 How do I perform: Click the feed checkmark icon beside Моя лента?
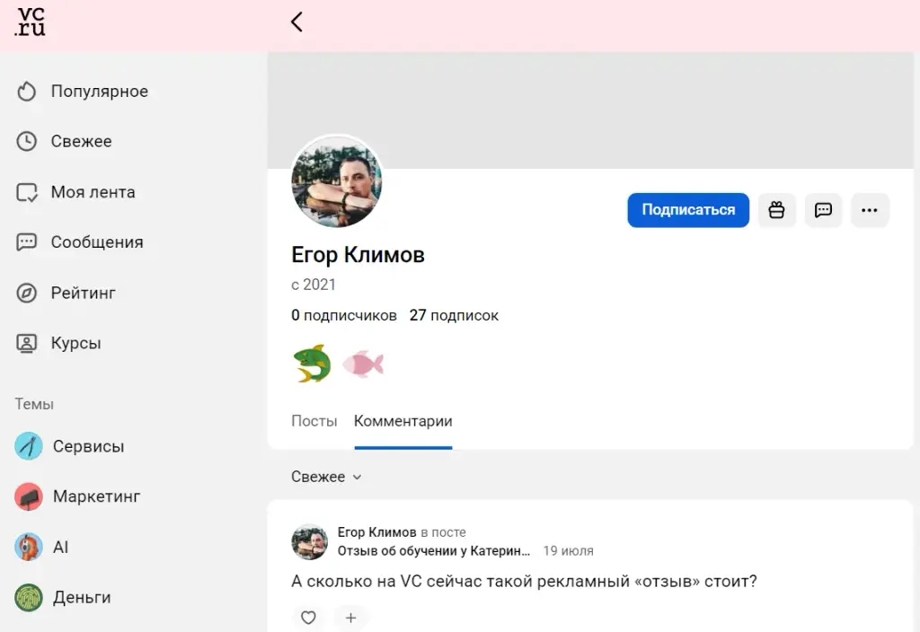tap(26, 192)
